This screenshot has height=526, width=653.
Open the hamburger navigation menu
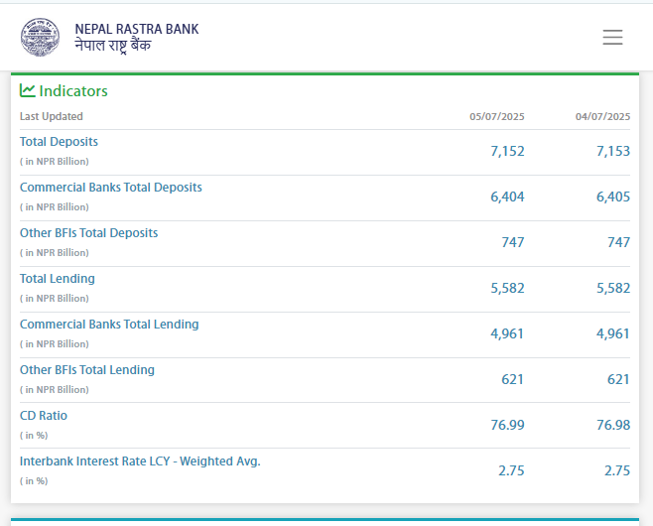click(x=612, y=38)
